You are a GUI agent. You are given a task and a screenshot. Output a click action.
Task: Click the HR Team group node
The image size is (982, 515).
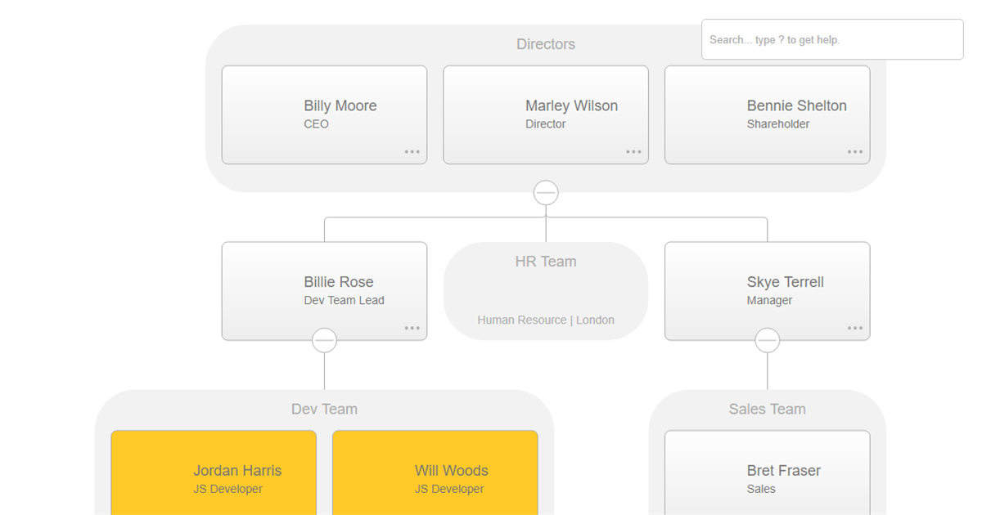pyautogui.click(x=546, y=291)
